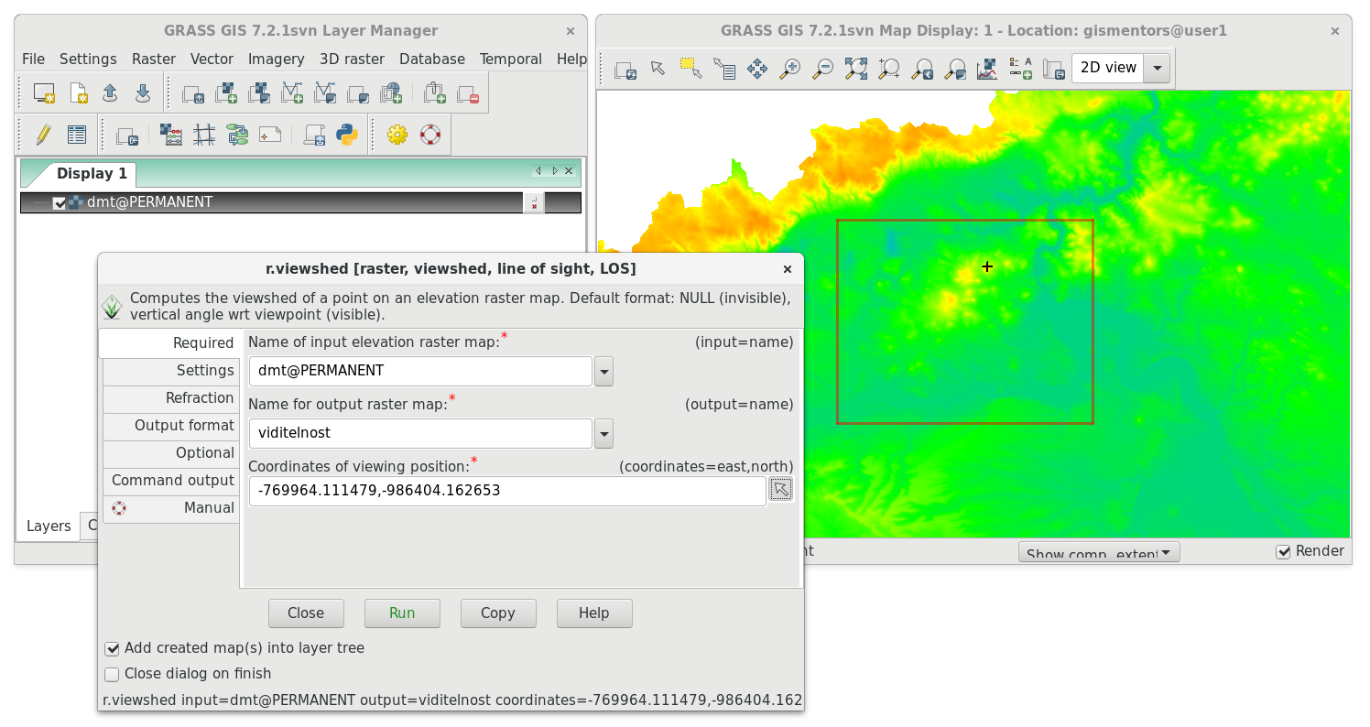The width and height of the screenshot is (1370, 727).
Task: Enable Close dialog on finish
Action: 112,674
